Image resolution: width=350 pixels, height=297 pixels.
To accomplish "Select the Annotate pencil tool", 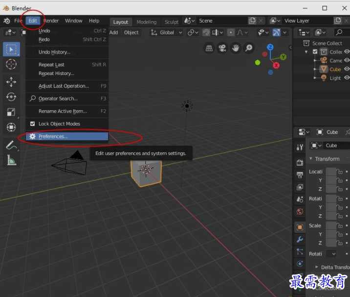I will click(11, 145).
